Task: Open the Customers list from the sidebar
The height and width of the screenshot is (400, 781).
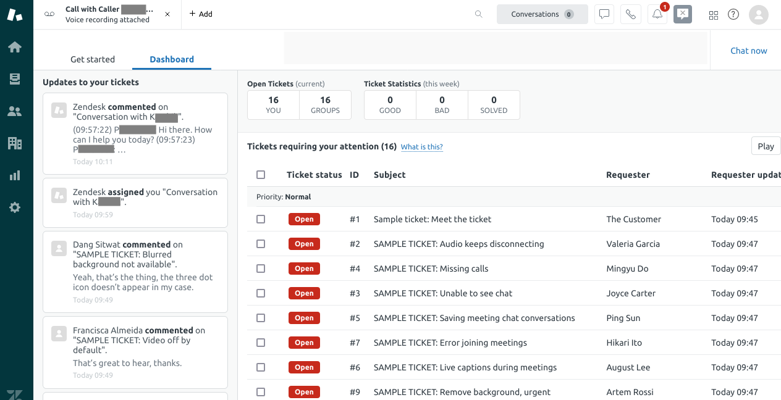Action: 15,111
